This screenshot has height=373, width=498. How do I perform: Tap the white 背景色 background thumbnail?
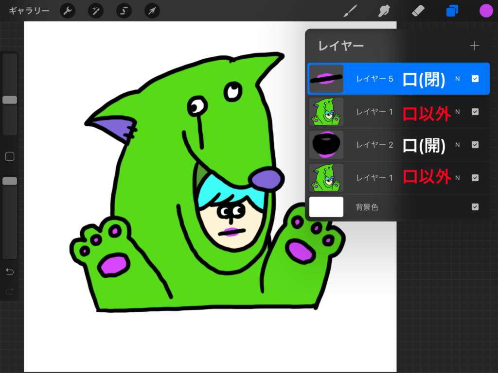coord(326,207)
